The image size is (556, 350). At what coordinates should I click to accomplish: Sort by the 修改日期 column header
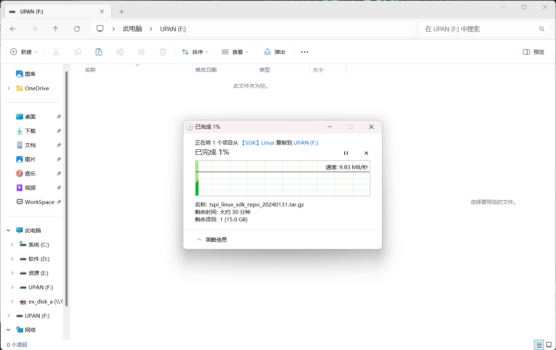[x=206, y=70]
